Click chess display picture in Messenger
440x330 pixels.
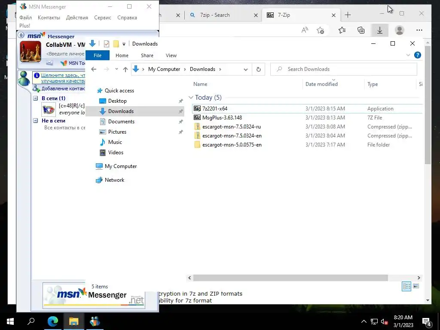coord(31,52)
